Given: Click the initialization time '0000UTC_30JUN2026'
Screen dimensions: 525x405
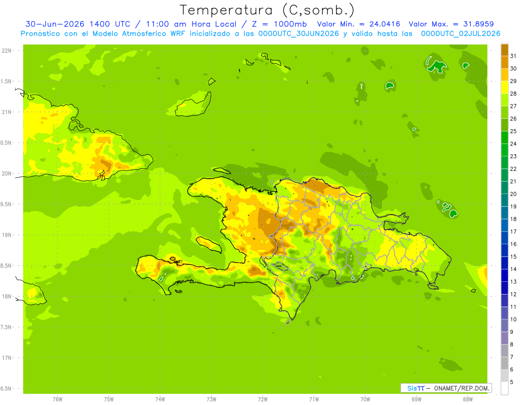Looking at the screenshot, I should pos(299,33).
